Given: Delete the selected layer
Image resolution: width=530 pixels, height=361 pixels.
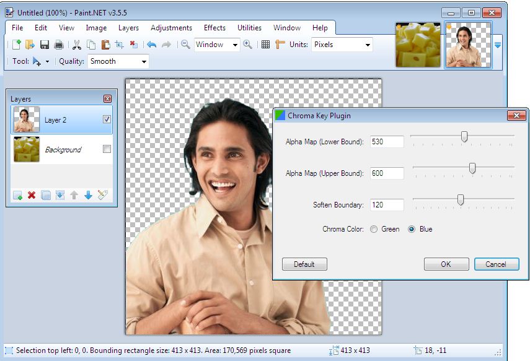Looking at the screenshot, I should 31,195.
